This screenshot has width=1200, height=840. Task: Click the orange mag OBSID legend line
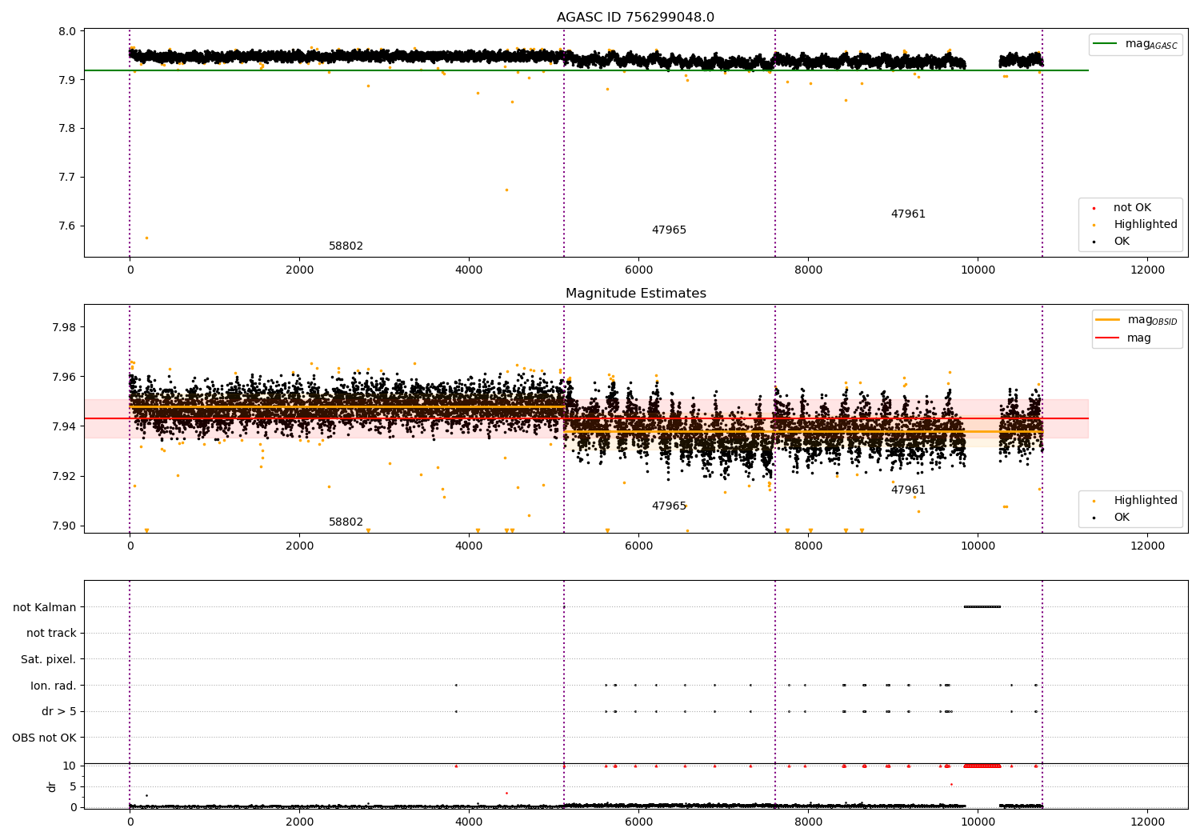[x=1107, y=320]
